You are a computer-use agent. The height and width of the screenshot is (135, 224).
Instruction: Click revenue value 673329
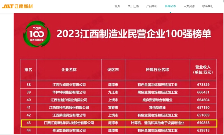[203, 85]
